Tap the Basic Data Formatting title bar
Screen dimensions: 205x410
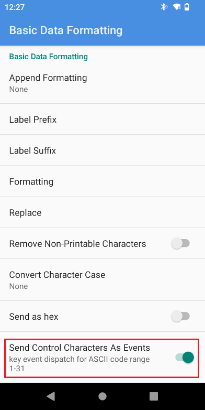click(66, 30)
